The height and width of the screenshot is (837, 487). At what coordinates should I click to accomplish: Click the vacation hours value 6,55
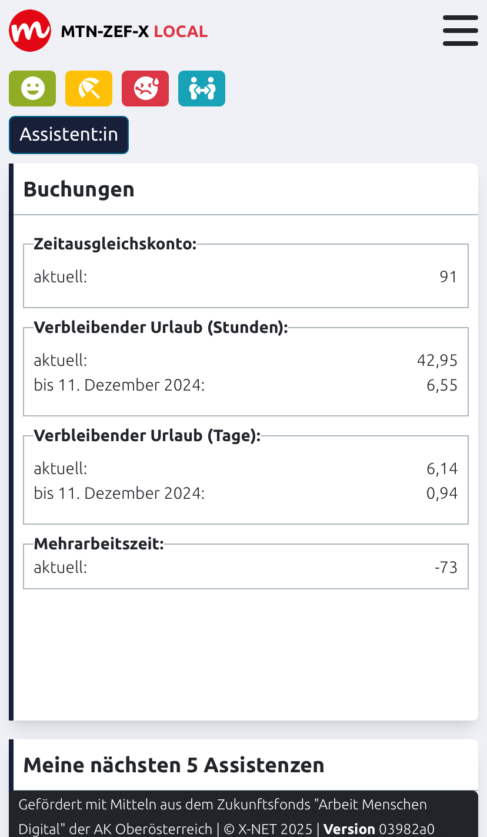[442, 385]
